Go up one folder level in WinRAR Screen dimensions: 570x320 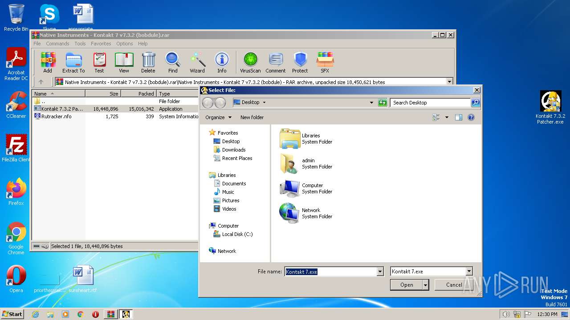[41, 82]
